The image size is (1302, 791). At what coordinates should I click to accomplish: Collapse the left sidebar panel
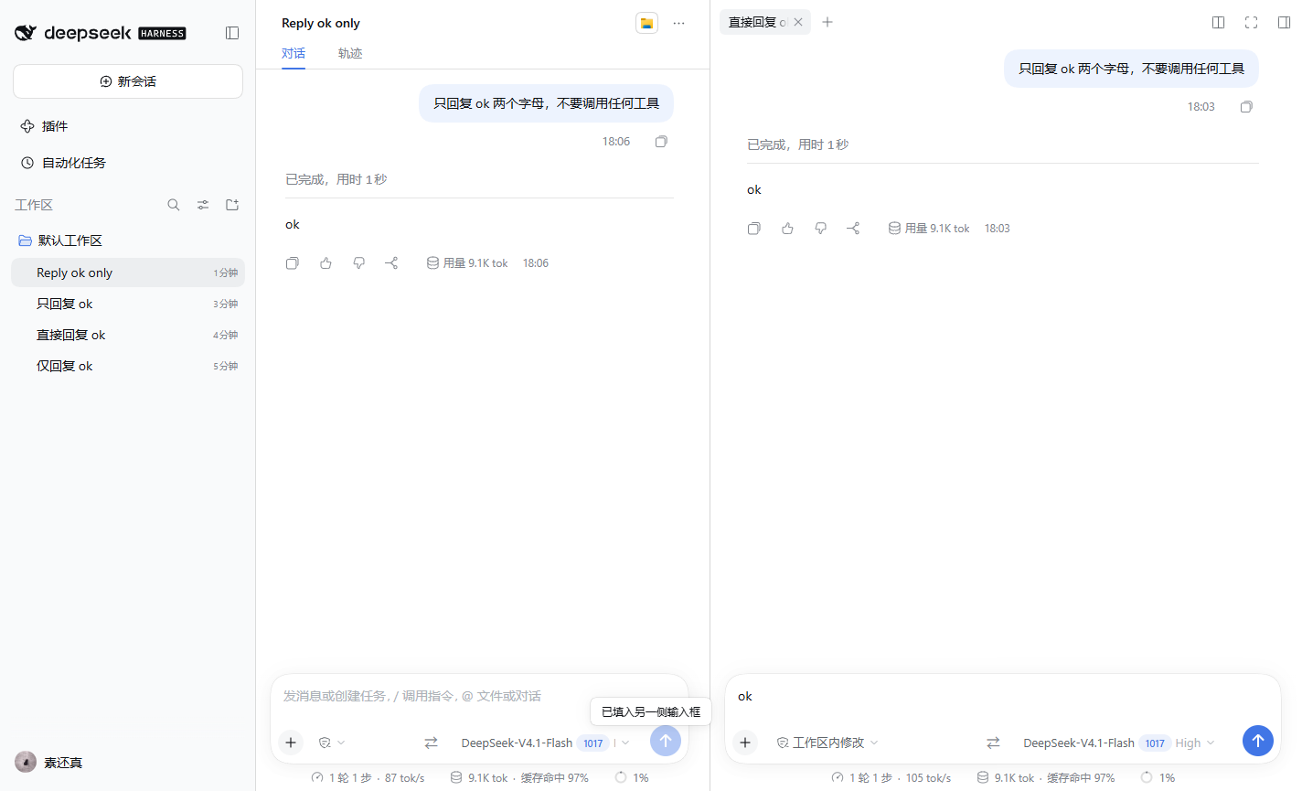[x=232, y=33]
